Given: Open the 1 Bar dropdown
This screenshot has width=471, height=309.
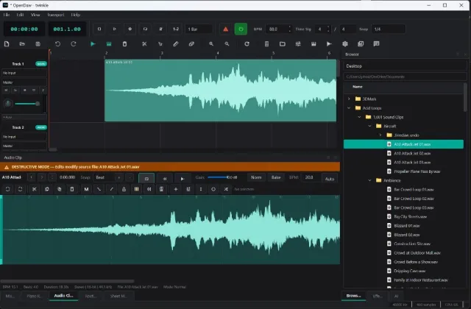Looking at the screenshot, I should [x=199, y=29].
